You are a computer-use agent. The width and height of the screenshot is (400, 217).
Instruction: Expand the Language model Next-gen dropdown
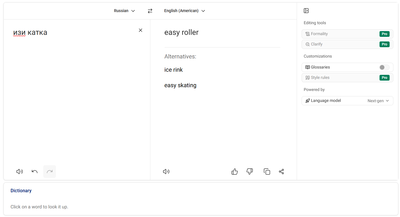(378, 101)
